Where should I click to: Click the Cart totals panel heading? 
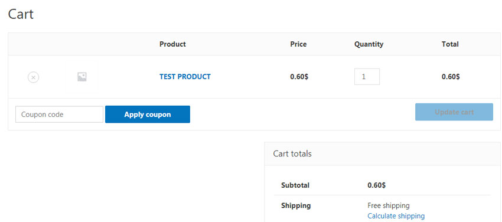292,154
